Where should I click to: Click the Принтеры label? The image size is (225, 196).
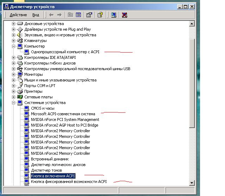click(x=33, y=91)
